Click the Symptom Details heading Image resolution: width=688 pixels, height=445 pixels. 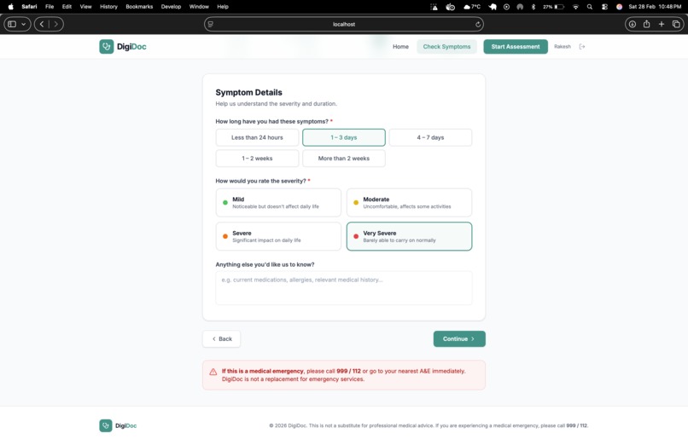tap(248, 92)
